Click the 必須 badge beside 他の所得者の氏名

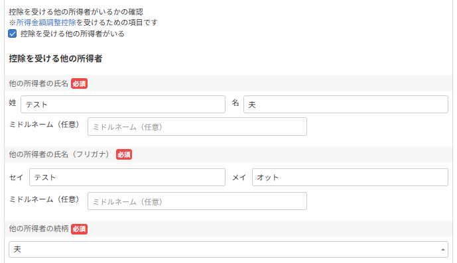80,83
